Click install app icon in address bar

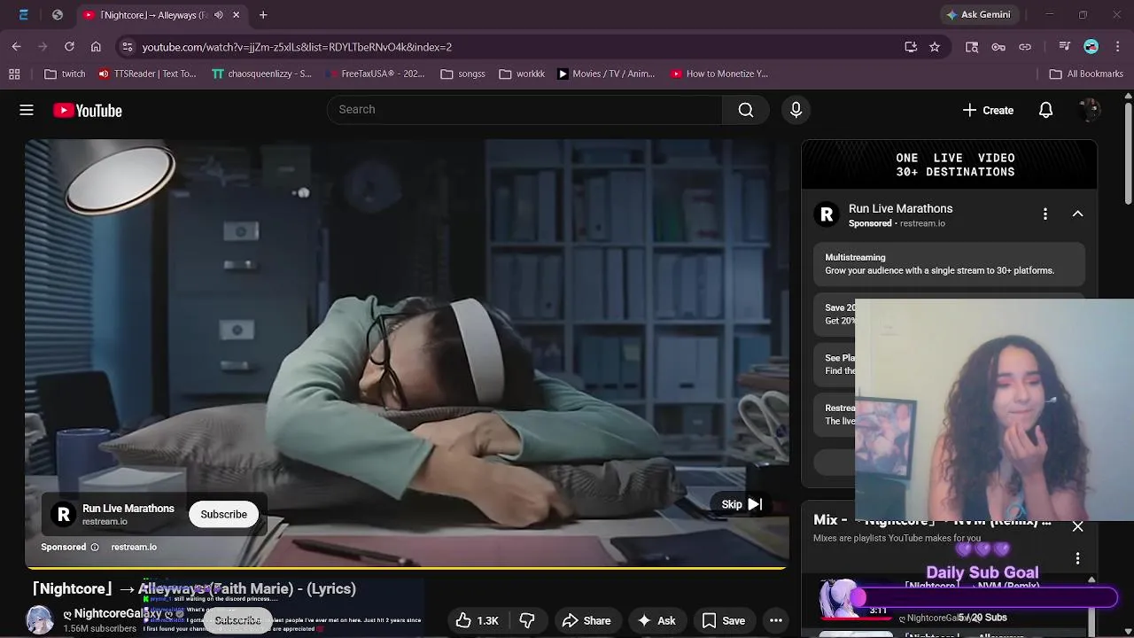(911, 47)
